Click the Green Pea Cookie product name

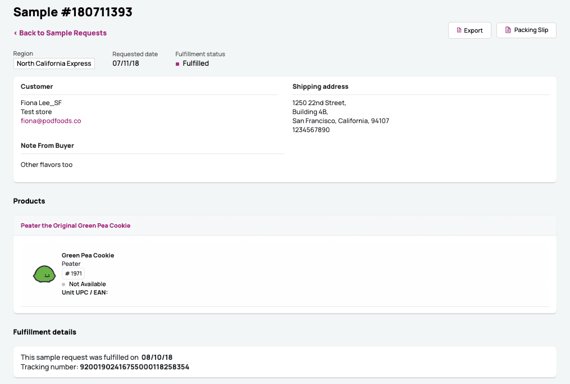point(88,255)
